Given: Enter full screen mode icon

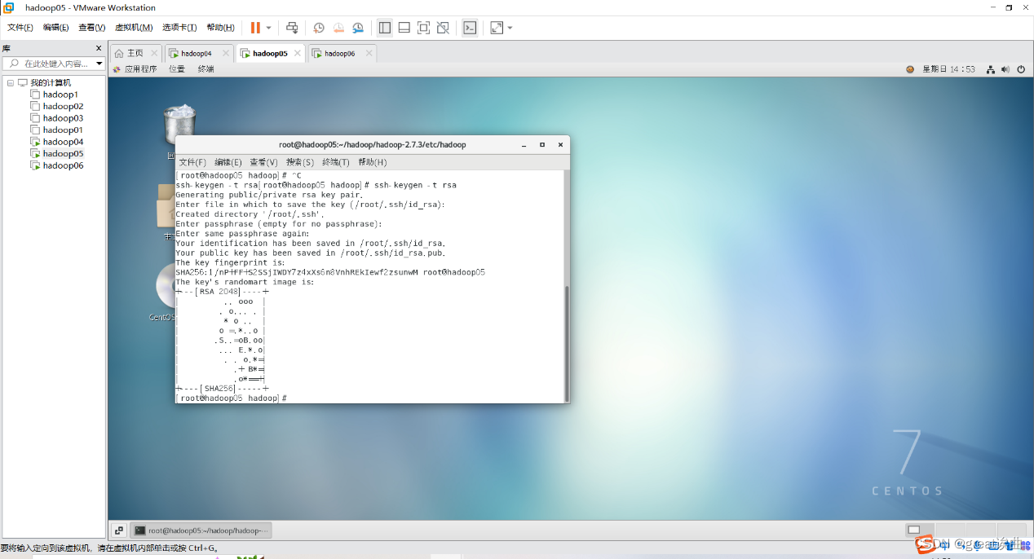Looking at the screenshot, I should coord(423,28).
